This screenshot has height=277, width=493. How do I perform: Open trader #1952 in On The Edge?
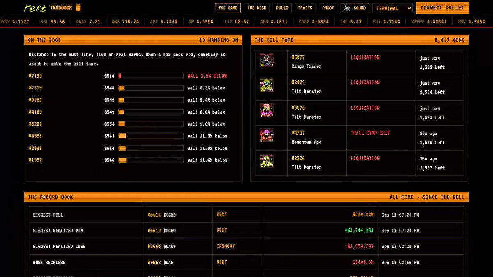point(35,160)
